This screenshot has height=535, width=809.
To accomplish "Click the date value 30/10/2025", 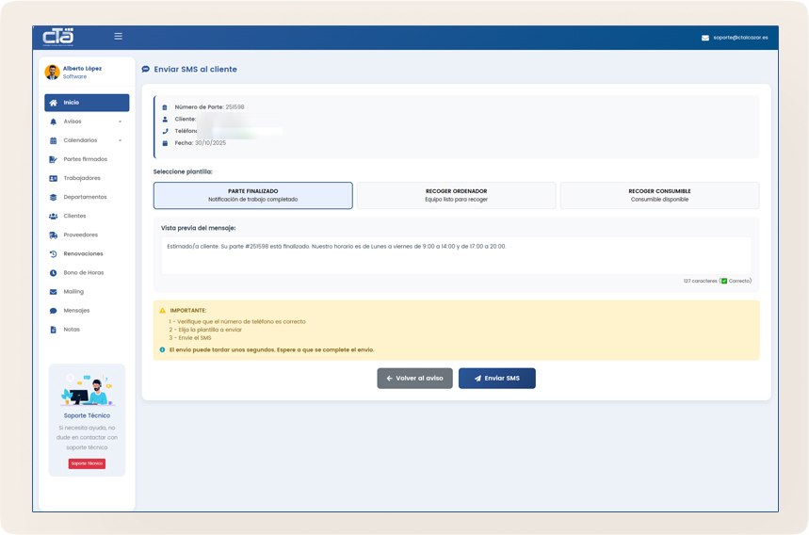I will (x=211, y=143).
